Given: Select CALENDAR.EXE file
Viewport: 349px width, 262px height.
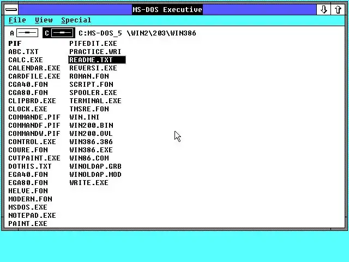Looking at the screenshot, I should coord(34,68).
